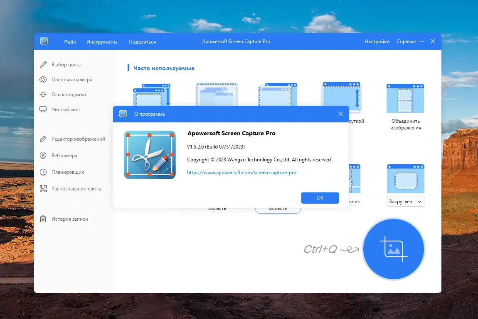The height and width of the screenshot is (319, 478).
Task: Confirm the About dialog with OK
Action: (x=320, y=198)
